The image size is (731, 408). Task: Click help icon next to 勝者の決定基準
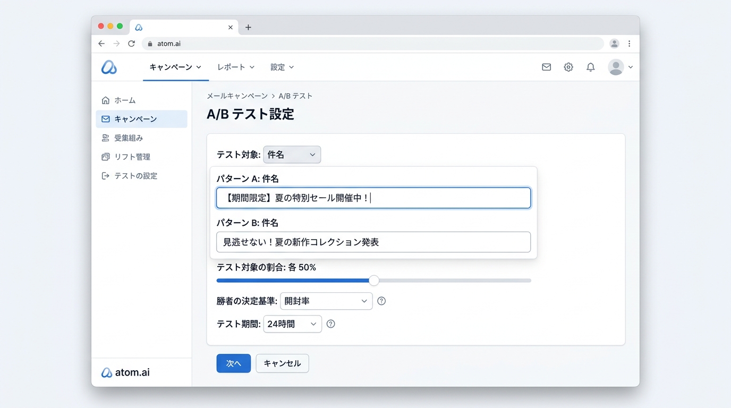click(381, 301)
